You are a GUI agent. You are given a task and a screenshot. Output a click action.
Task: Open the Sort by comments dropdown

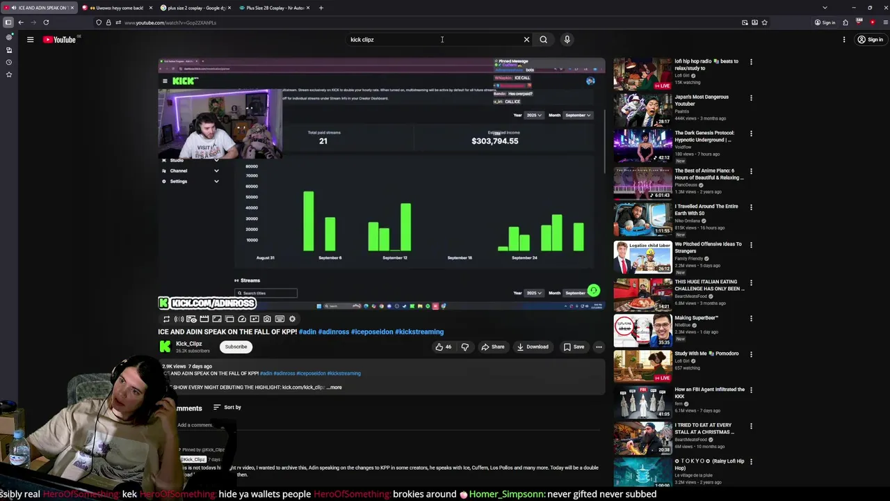coord(227,407)
